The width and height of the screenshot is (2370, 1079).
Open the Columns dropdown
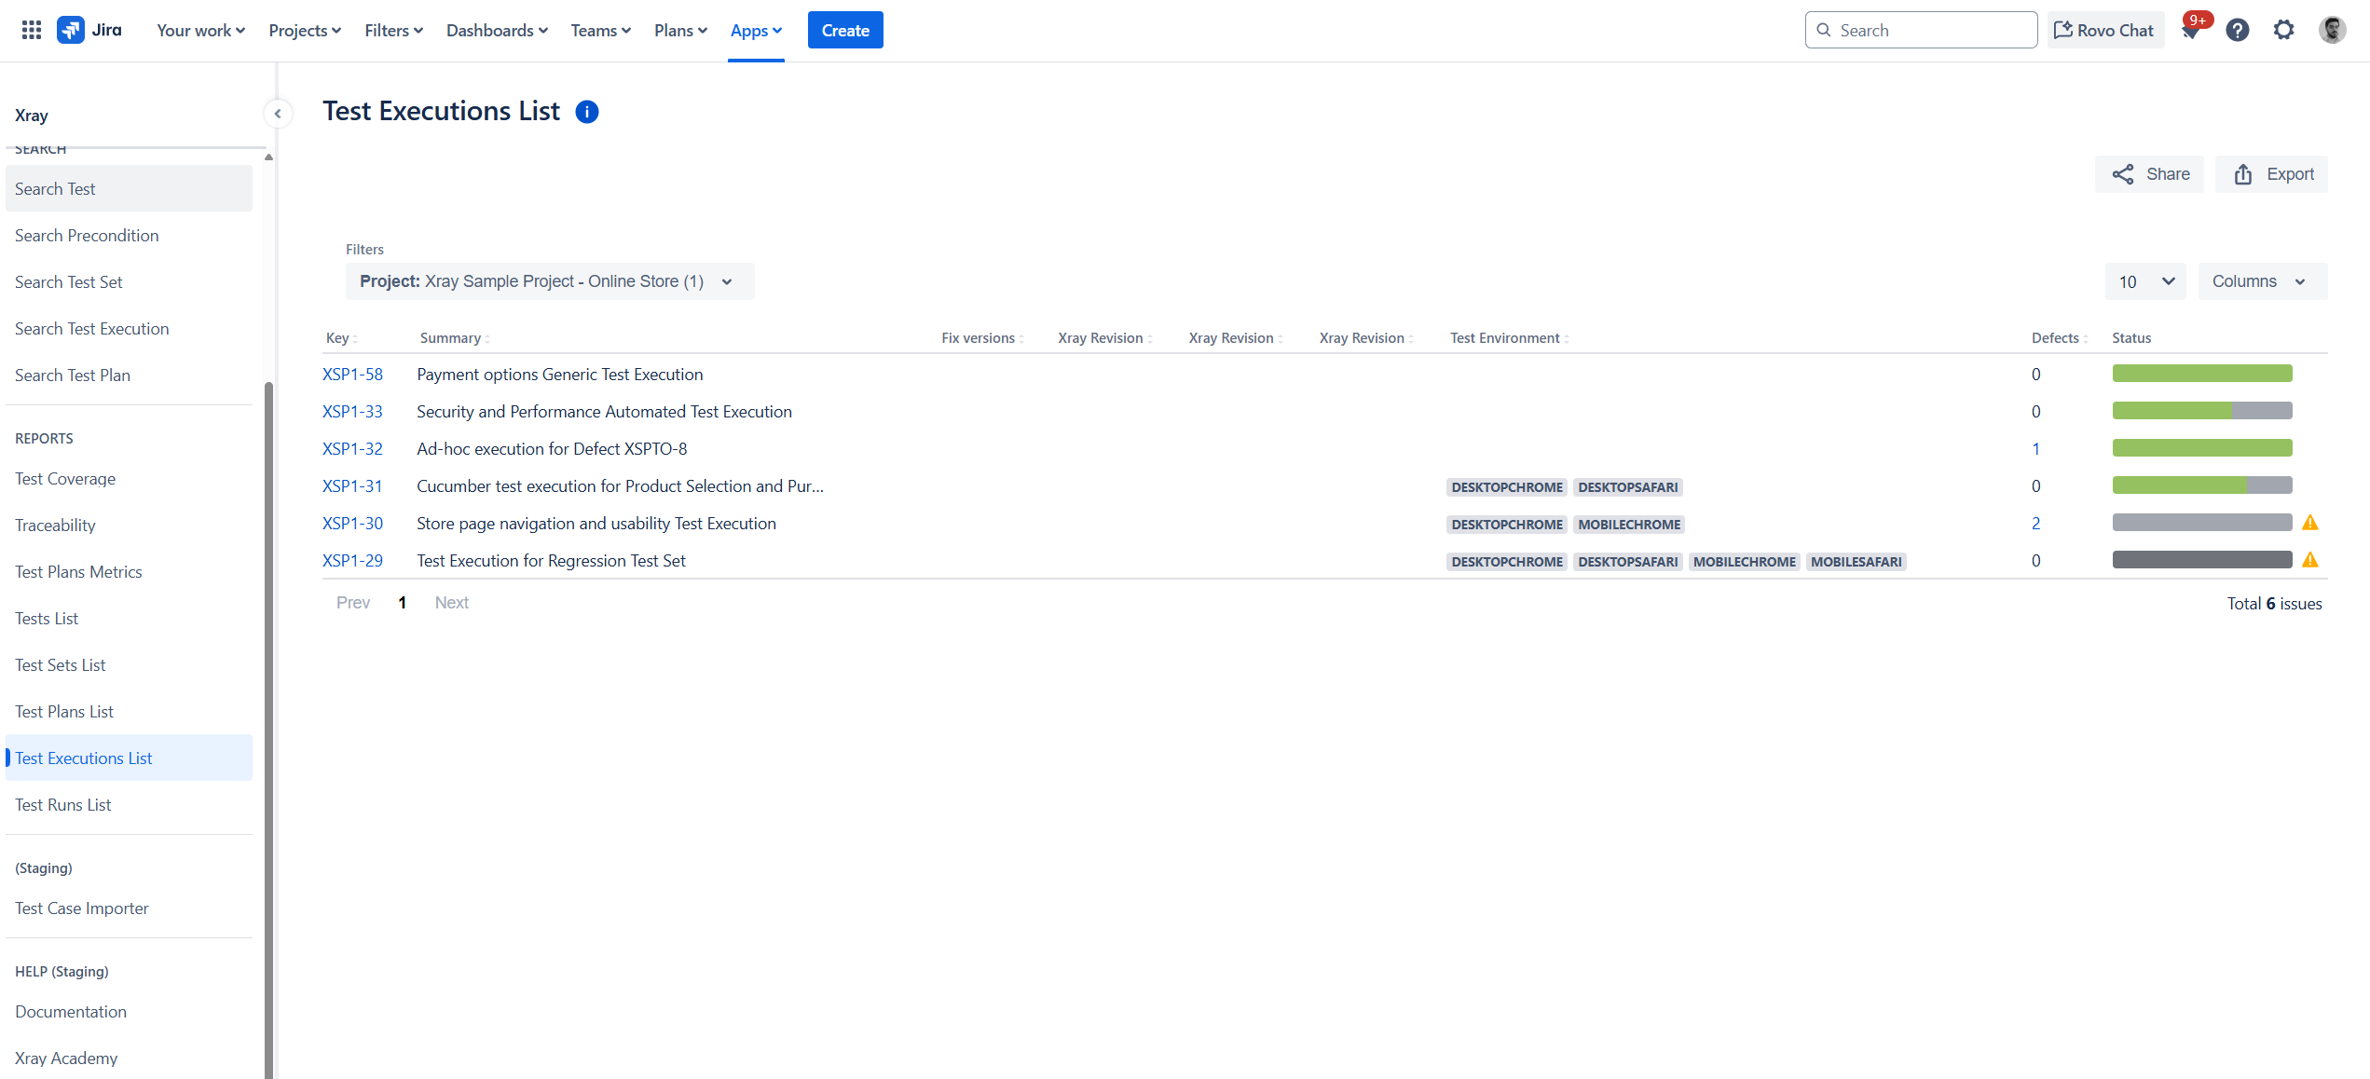(x=2262, y=281)
